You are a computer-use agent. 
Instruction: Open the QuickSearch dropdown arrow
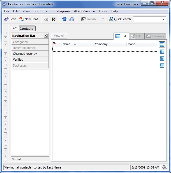click(x=164, y=19)
